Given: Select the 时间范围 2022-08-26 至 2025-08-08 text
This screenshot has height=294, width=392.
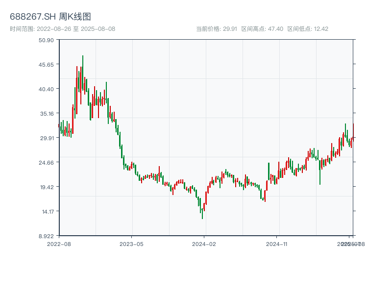Looking at the screenshot, I should coord(63,29).
